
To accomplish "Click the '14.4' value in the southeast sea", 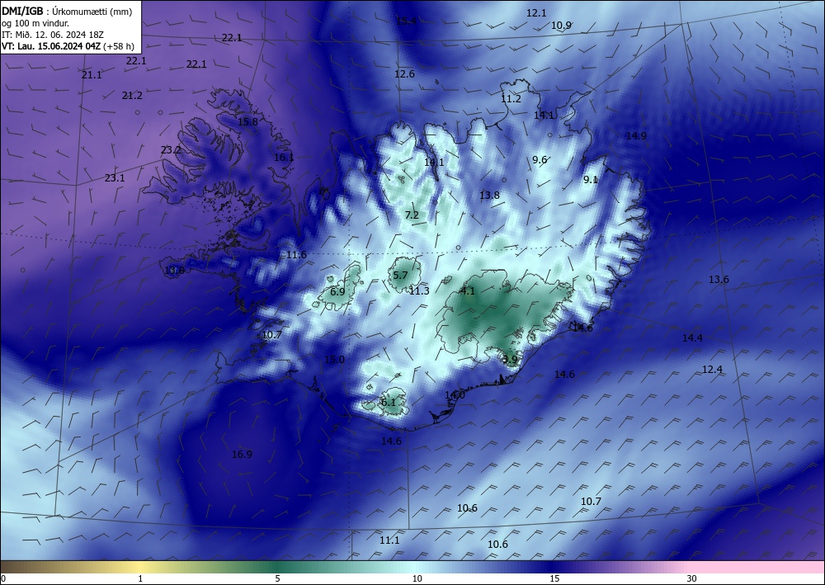I will 692,338.
